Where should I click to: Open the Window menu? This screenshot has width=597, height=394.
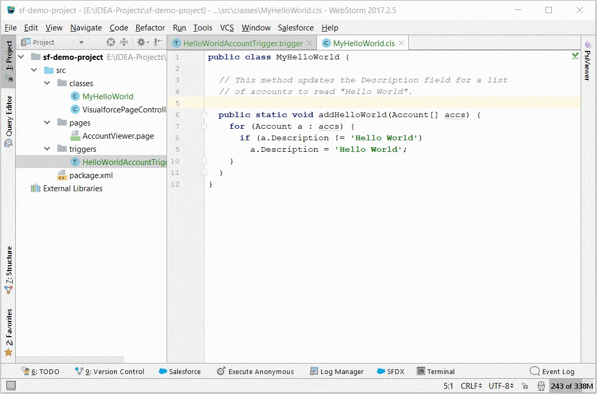click(256, 28)
